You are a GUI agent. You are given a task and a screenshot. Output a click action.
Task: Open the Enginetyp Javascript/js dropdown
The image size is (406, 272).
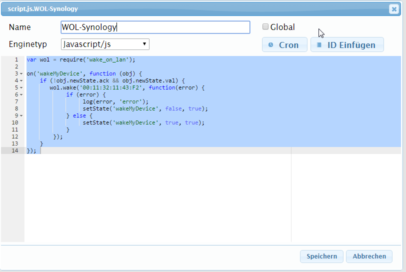[105, 44]
